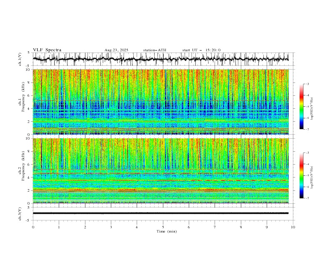Click time-axis tick label "9"
Image resolution: width=330 pixels, height=255 pixels.
click(267, 227)
